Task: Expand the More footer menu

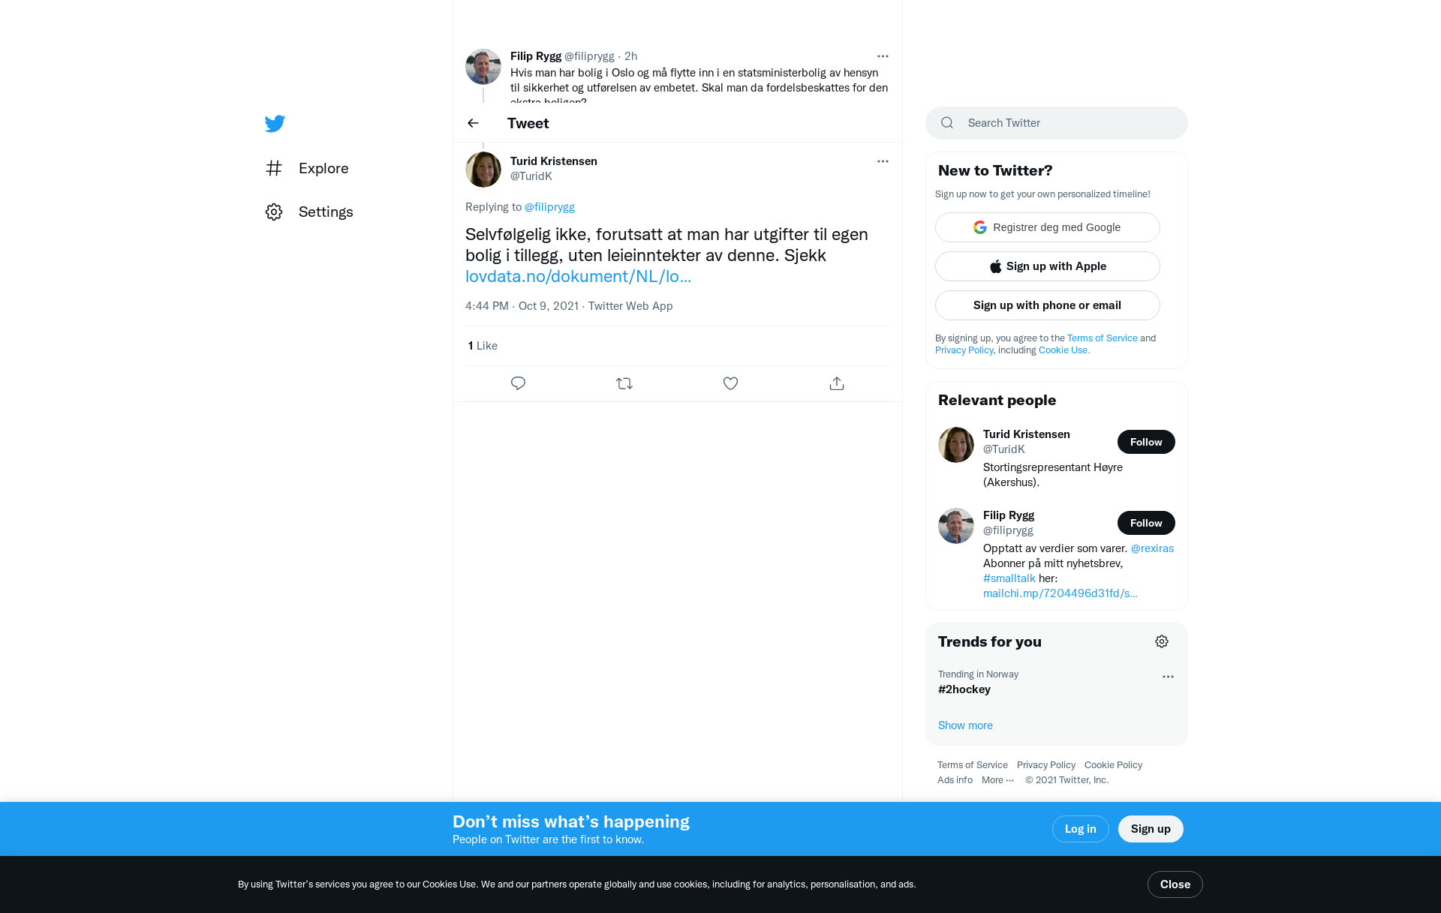Action: [x=997, y=780]
